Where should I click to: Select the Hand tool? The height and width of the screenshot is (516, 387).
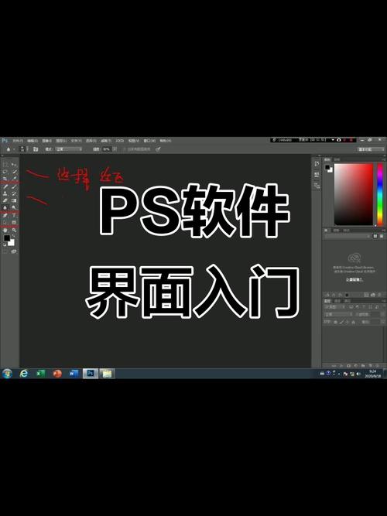tap(5, 231)
